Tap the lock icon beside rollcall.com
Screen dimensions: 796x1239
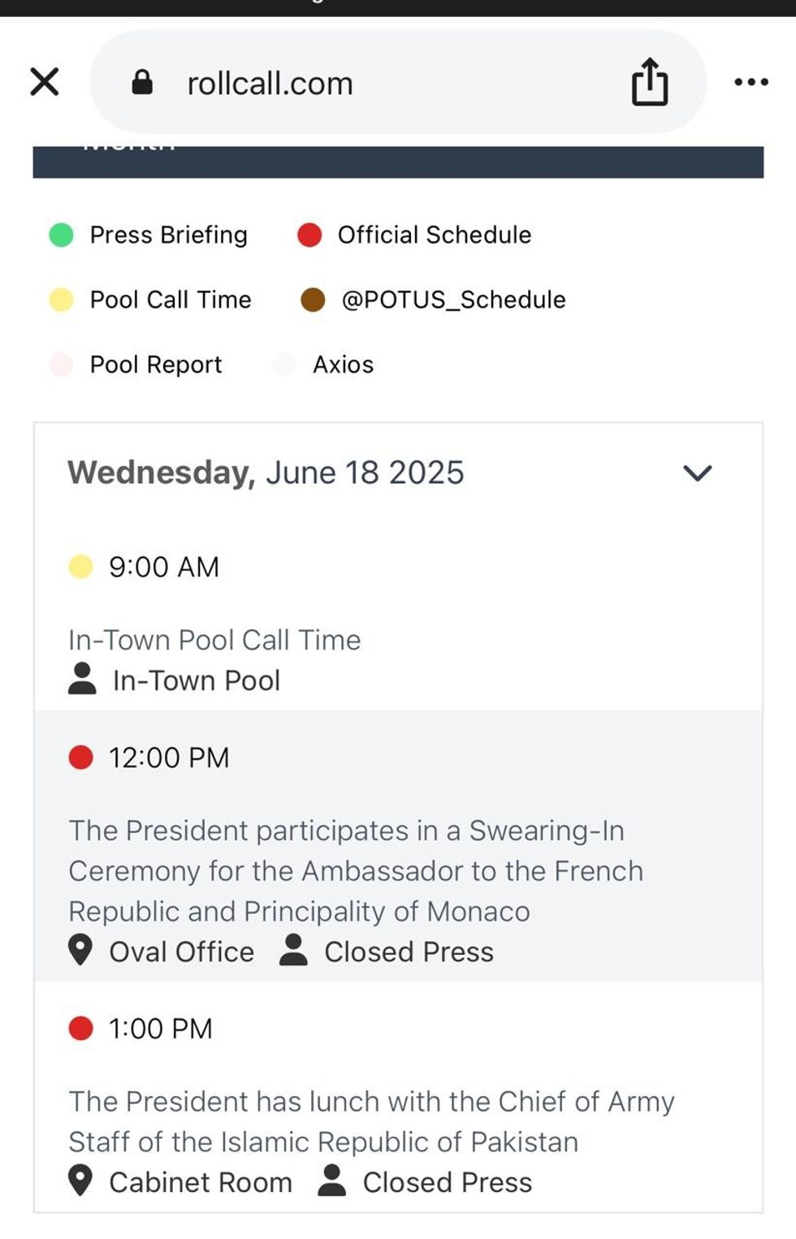click(x=142, y=82)
